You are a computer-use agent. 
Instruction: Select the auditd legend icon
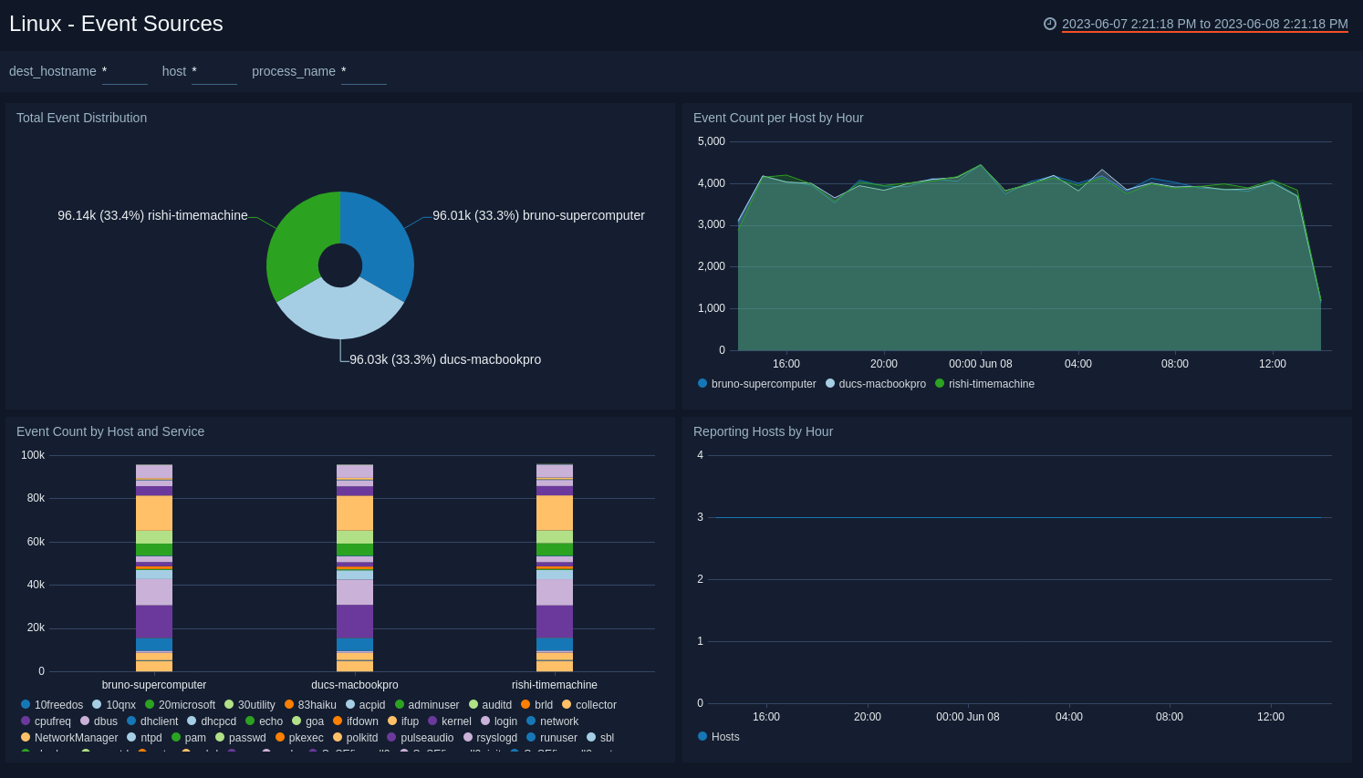click(473, 704)
